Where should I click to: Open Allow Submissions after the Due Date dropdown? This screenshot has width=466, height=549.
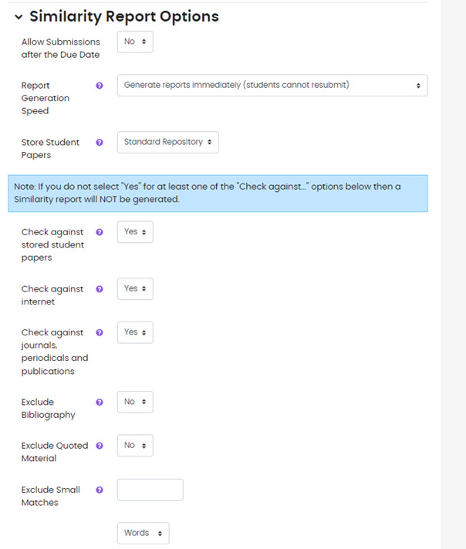click(x=135, y=42)
